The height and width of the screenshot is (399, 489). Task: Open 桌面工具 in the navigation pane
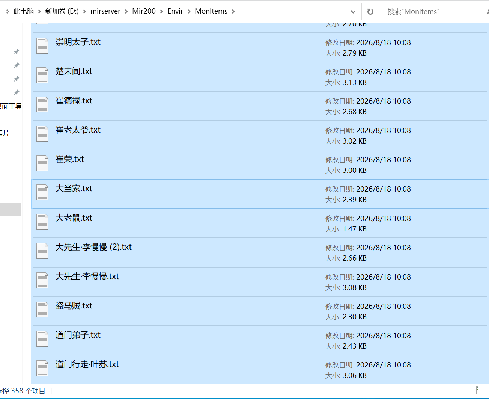tap(11, 106)
